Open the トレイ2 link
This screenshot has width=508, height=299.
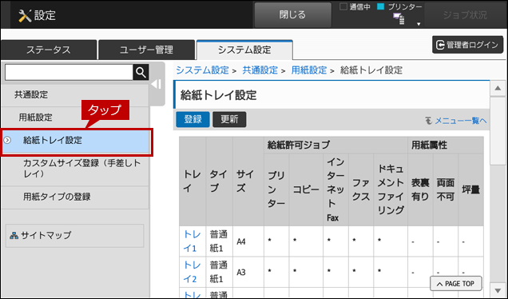tap(192, 272)
